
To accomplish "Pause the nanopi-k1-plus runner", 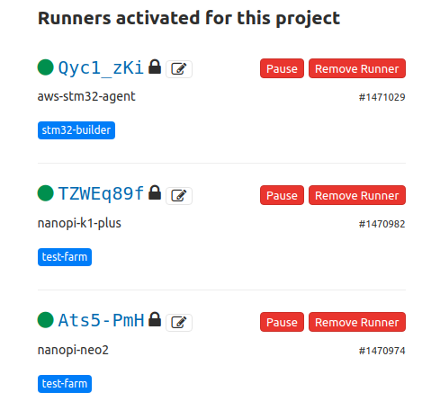I will [x=282, y=195].
